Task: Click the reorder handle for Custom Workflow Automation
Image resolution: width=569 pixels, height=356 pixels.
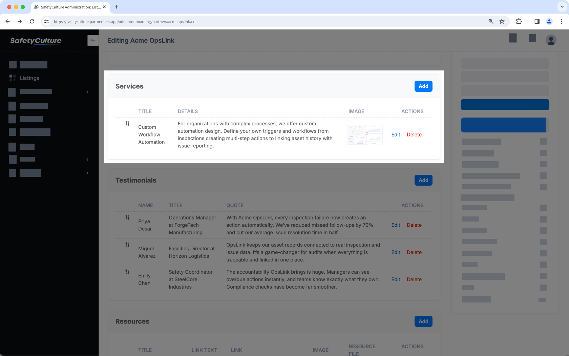Action: click(127, 124)
